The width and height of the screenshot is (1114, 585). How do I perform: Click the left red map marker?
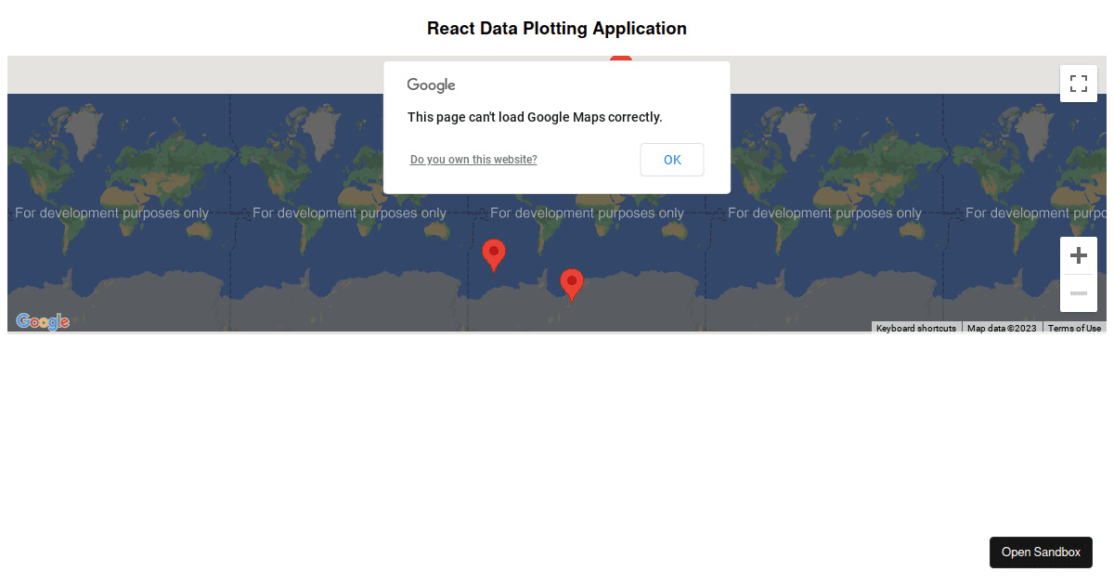[493, 253]
